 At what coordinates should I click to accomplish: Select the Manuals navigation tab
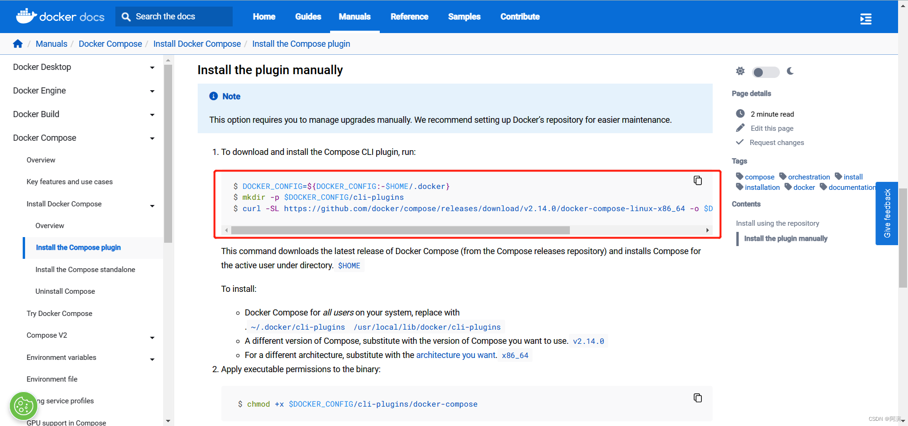355,17
